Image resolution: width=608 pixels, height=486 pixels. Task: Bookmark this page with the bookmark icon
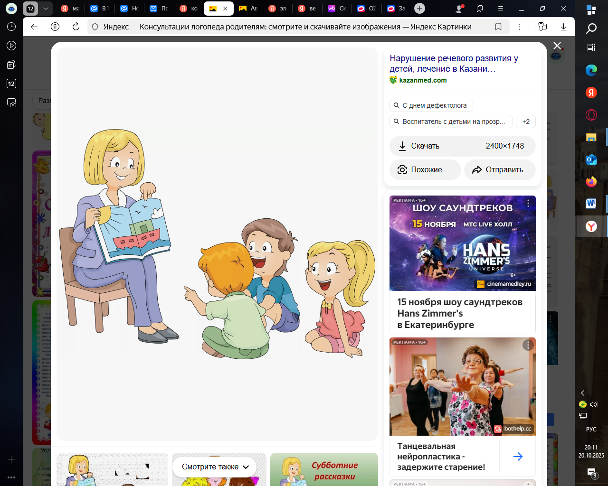[498, 27]
